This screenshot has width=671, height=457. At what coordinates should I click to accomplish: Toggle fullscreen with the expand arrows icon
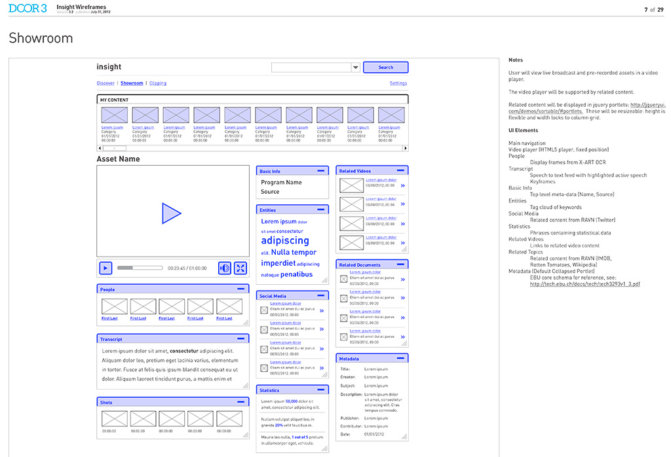[x=240, y=268]
